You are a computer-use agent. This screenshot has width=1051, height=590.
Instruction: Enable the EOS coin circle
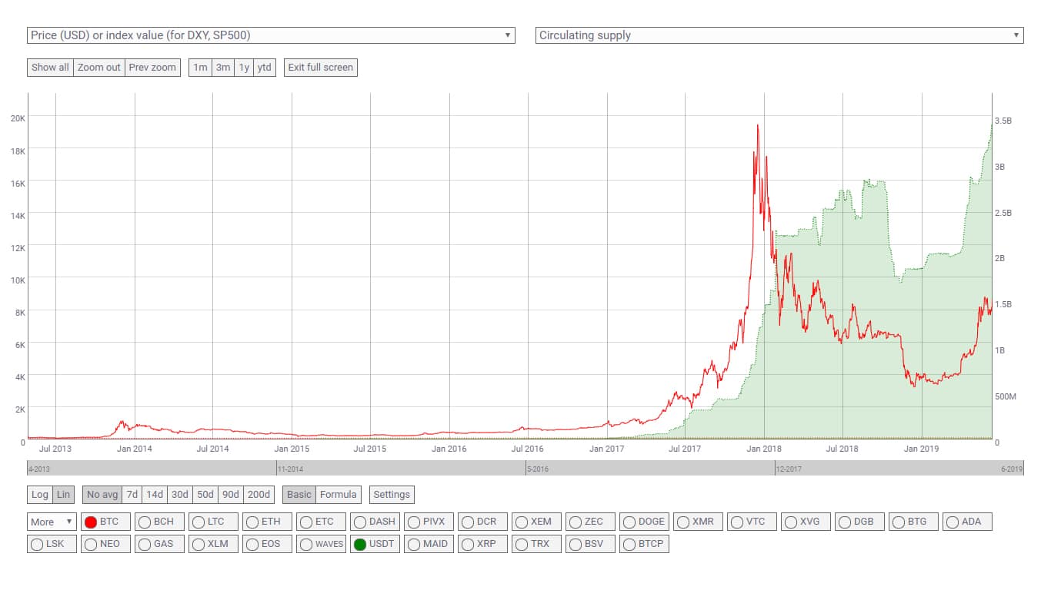click(x=252, y=545)
